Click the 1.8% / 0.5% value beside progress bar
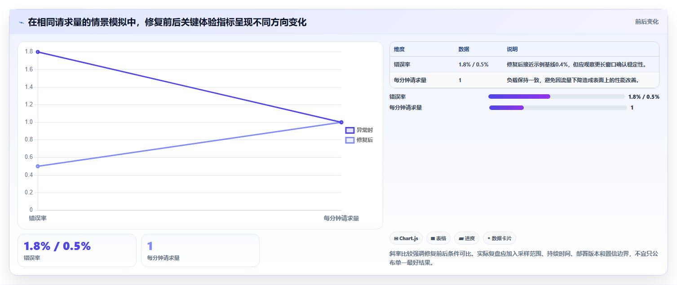Viewport: 677px width, 285px height. 644,96
